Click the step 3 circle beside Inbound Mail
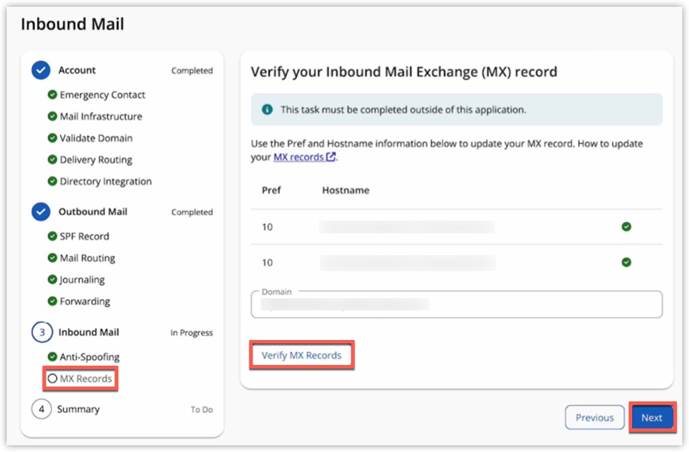The width and height of the screenshot is (689, 452). [x=41, y=332]
